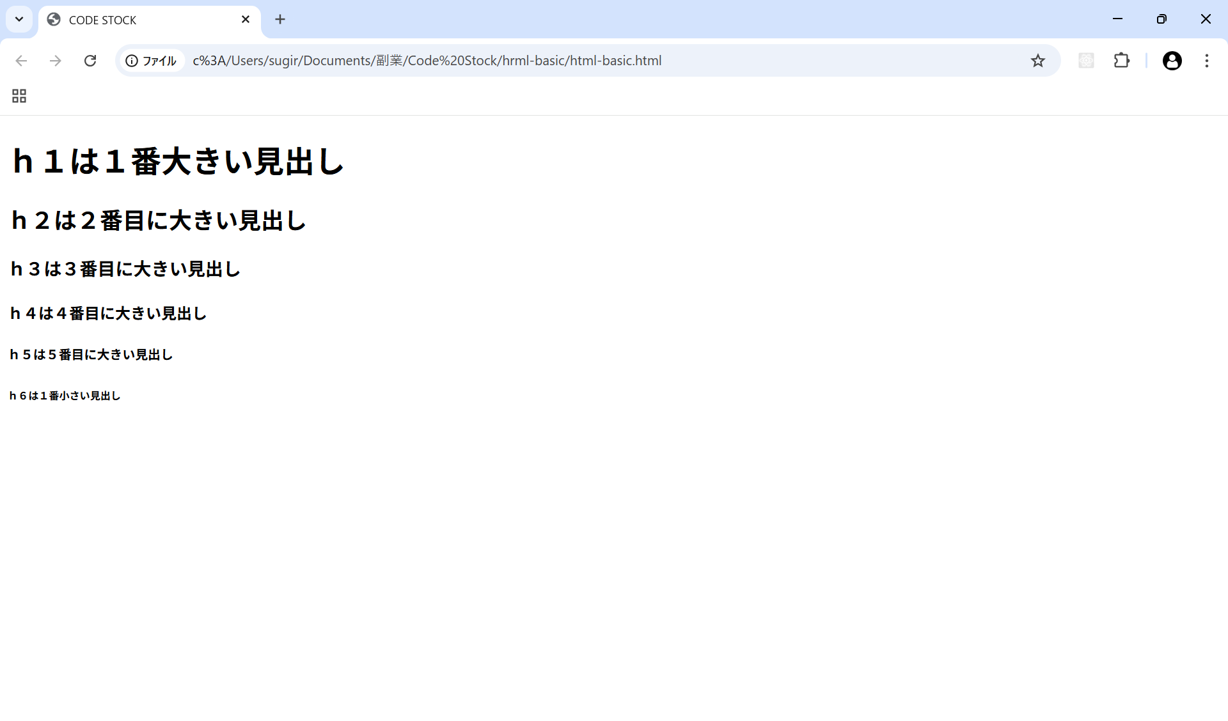Click the browser forward arrow

point(56,61)
